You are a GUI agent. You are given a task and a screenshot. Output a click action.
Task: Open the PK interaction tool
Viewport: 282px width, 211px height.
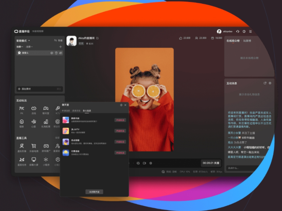point(22,110)
